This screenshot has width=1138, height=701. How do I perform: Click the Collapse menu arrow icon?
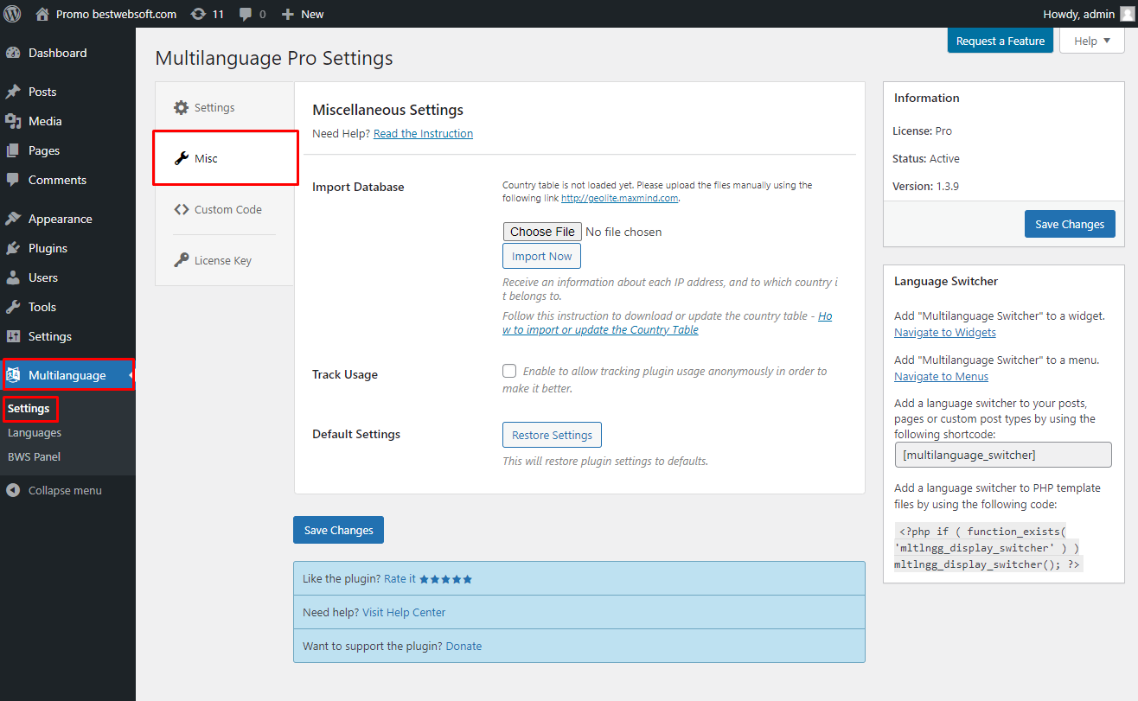[x=13, y=490]
